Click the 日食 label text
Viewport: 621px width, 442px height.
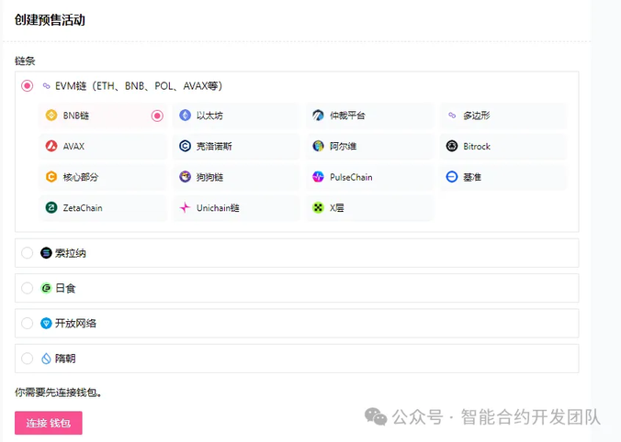(65, 288)
